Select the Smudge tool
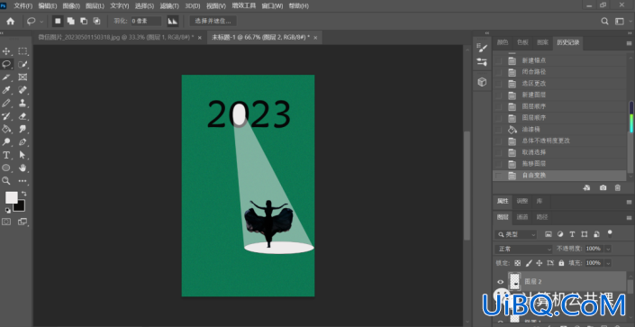635x327 pixels. (x=23, y=129)
